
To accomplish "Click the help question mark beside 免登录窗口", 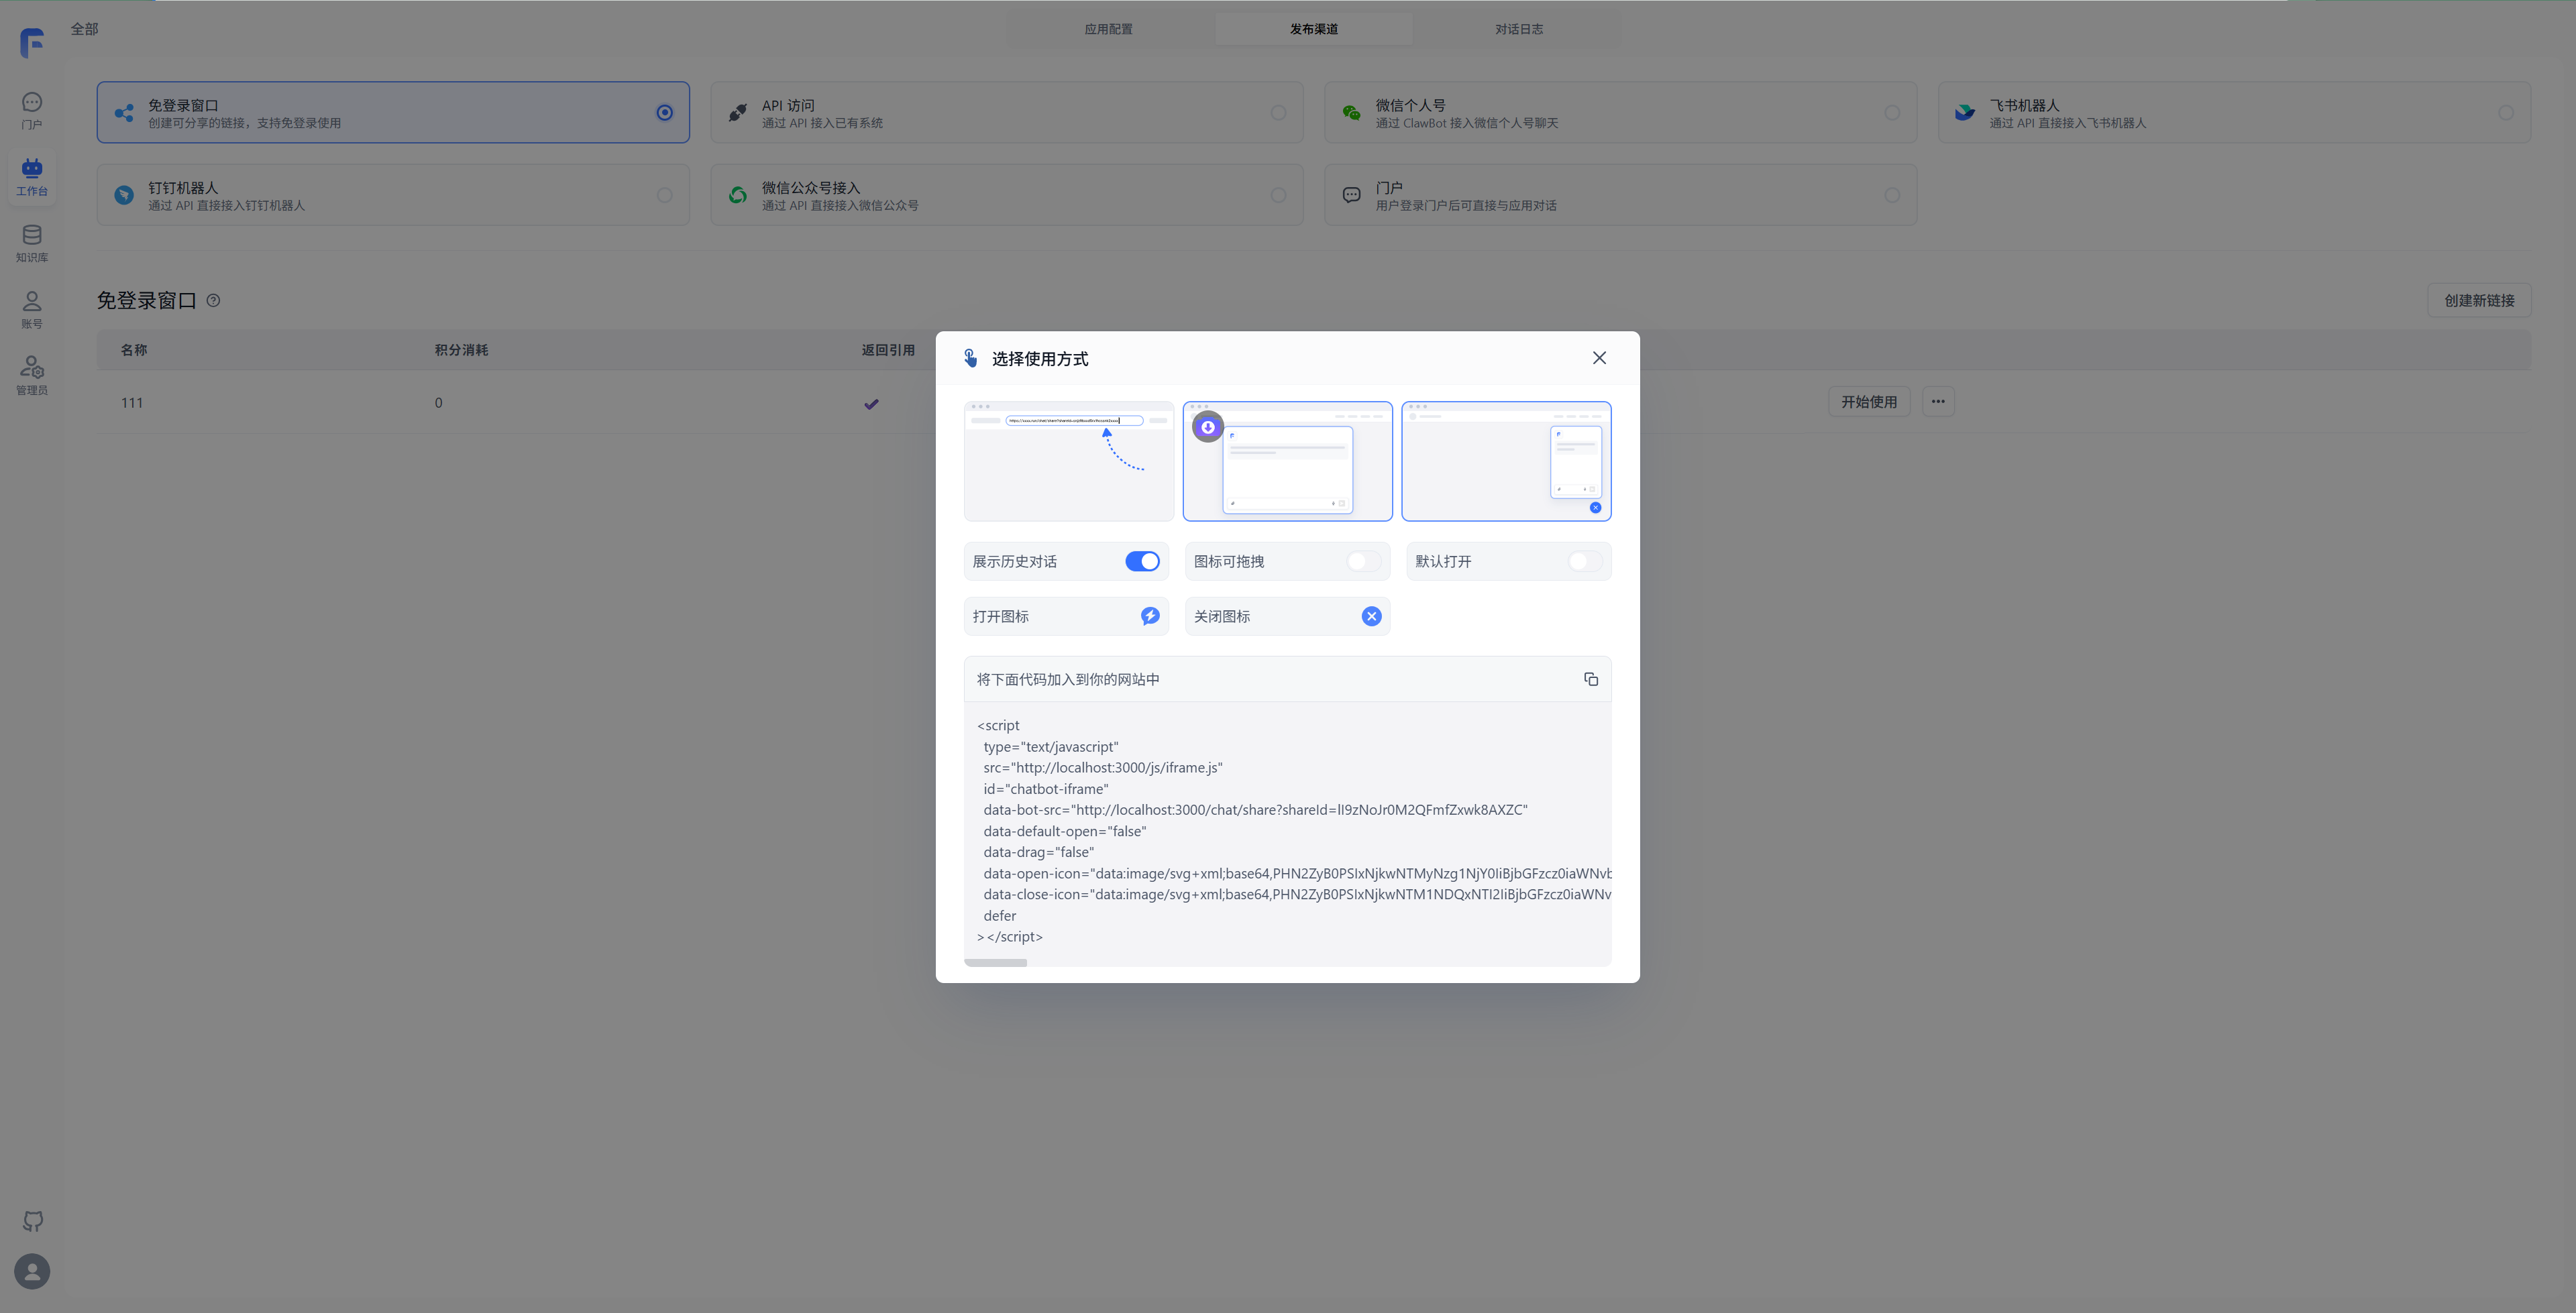I will pyautogui.click(x=213, y=300).
